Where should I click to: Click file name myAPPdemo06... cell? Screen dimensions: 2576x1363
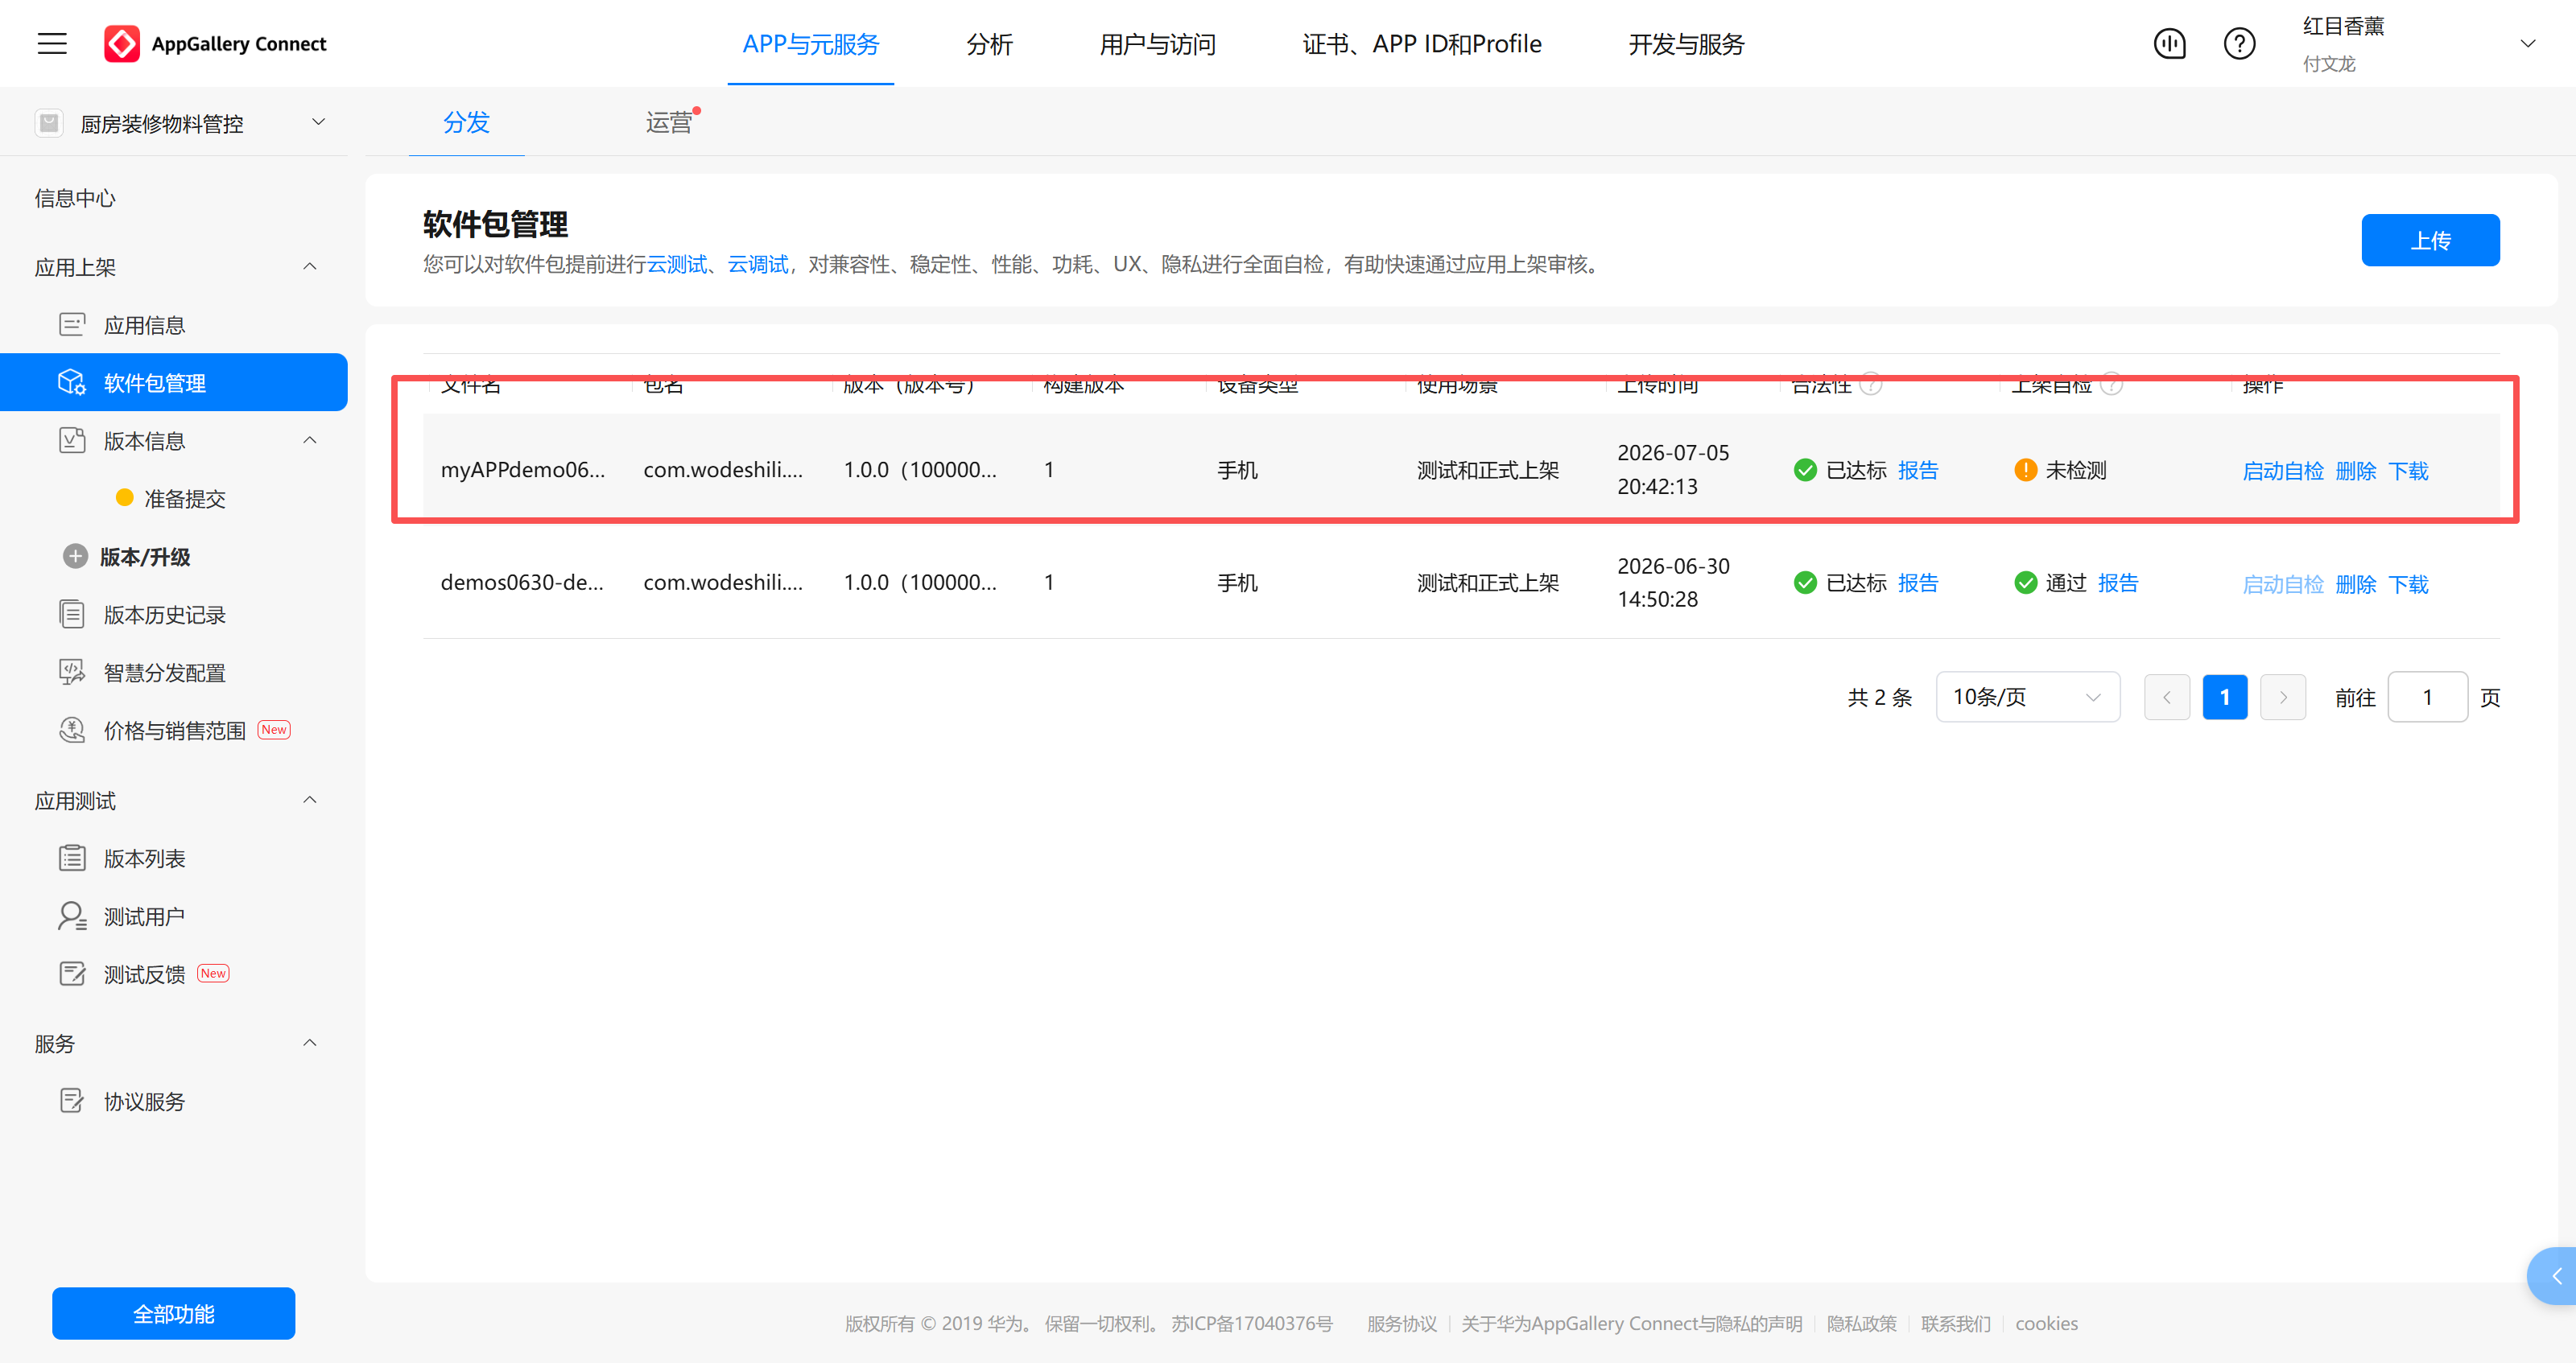[x=522, y=470]
